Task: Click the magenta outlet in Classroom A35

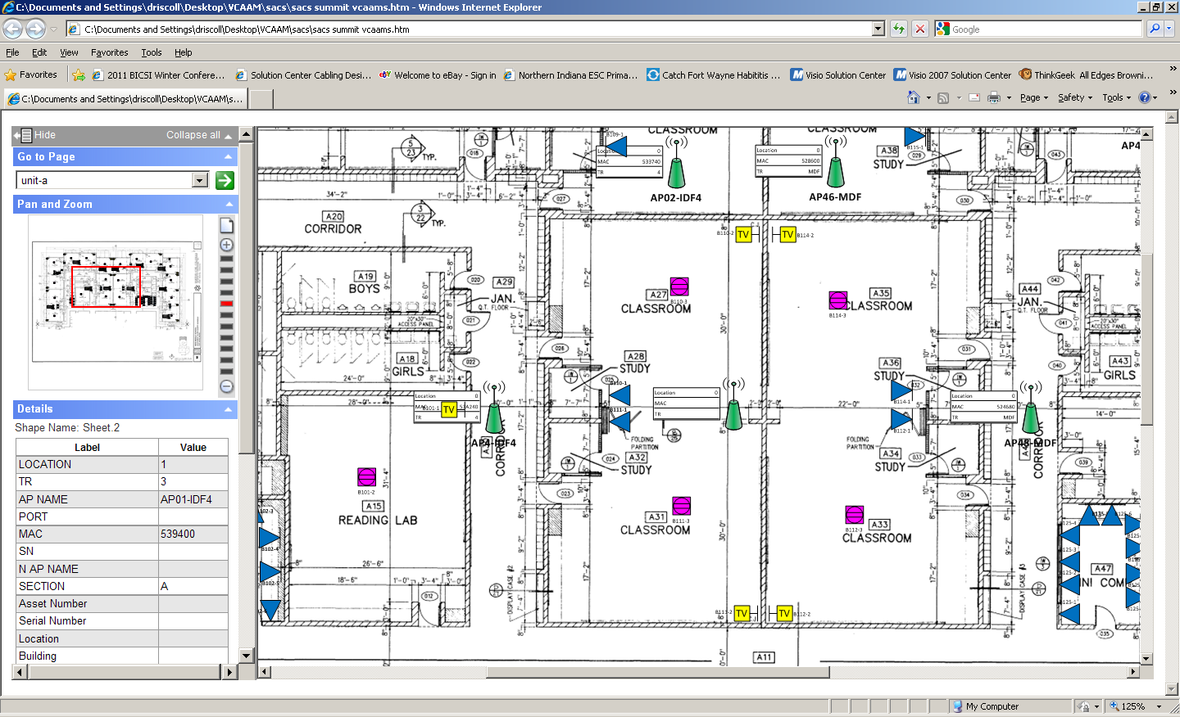Action: click(x=837, y=300)
